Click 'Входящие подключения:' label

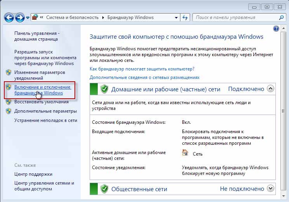pos(118,132)
